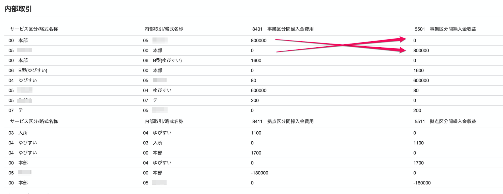
Task: Select 00 本部 service cell in the 1700 revenue row
Action: tap(18, 163)
